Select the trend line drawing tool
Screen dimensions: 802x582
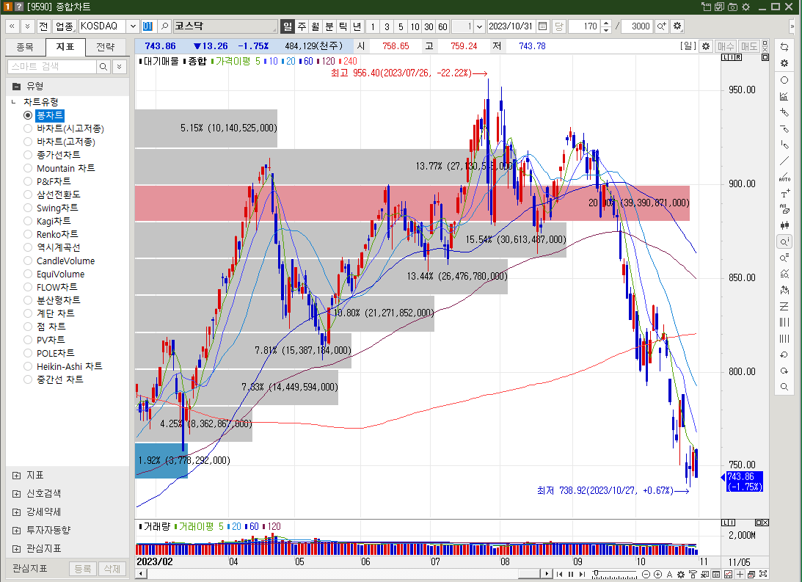[784, 161]
